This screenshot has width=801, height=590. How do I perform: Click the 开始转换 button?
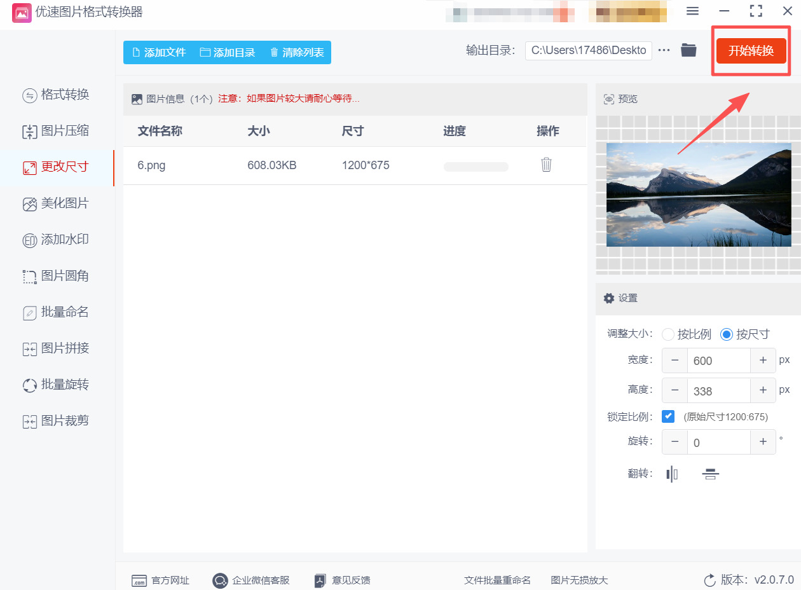click(751, 51)
